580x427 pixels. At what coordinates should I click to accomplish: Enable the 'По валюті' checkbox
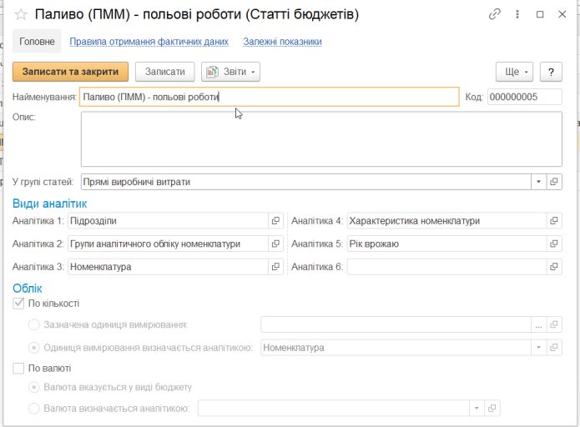tap(18, 369)
